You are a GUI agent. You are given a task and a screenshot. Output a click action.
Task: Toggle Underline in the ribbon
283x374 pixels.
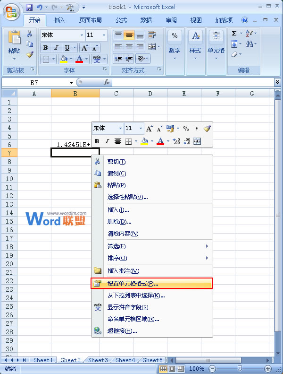tap(67, 48)
